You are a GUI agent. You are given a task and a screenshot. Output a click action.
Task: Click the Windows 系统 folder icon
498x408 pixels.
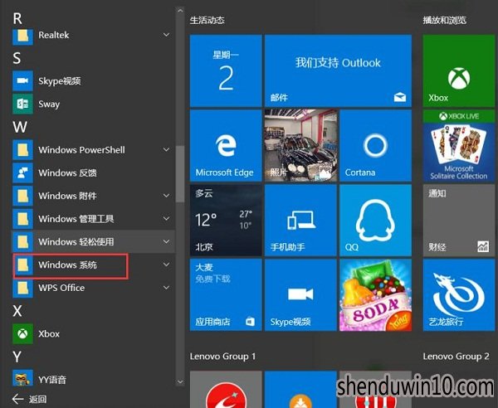click(x=22, y=265)
